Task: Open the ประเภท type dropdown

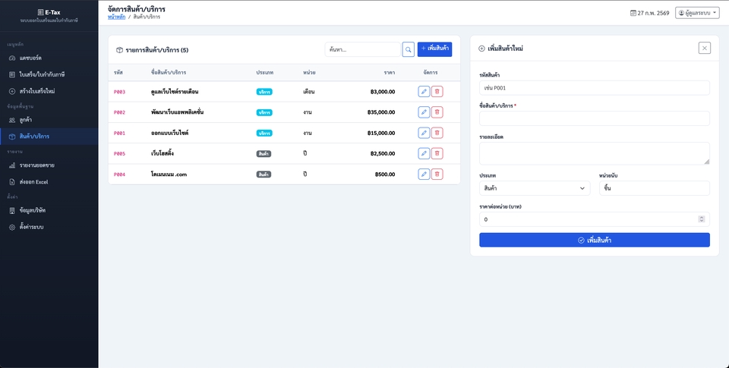Action: coord(534,188)
